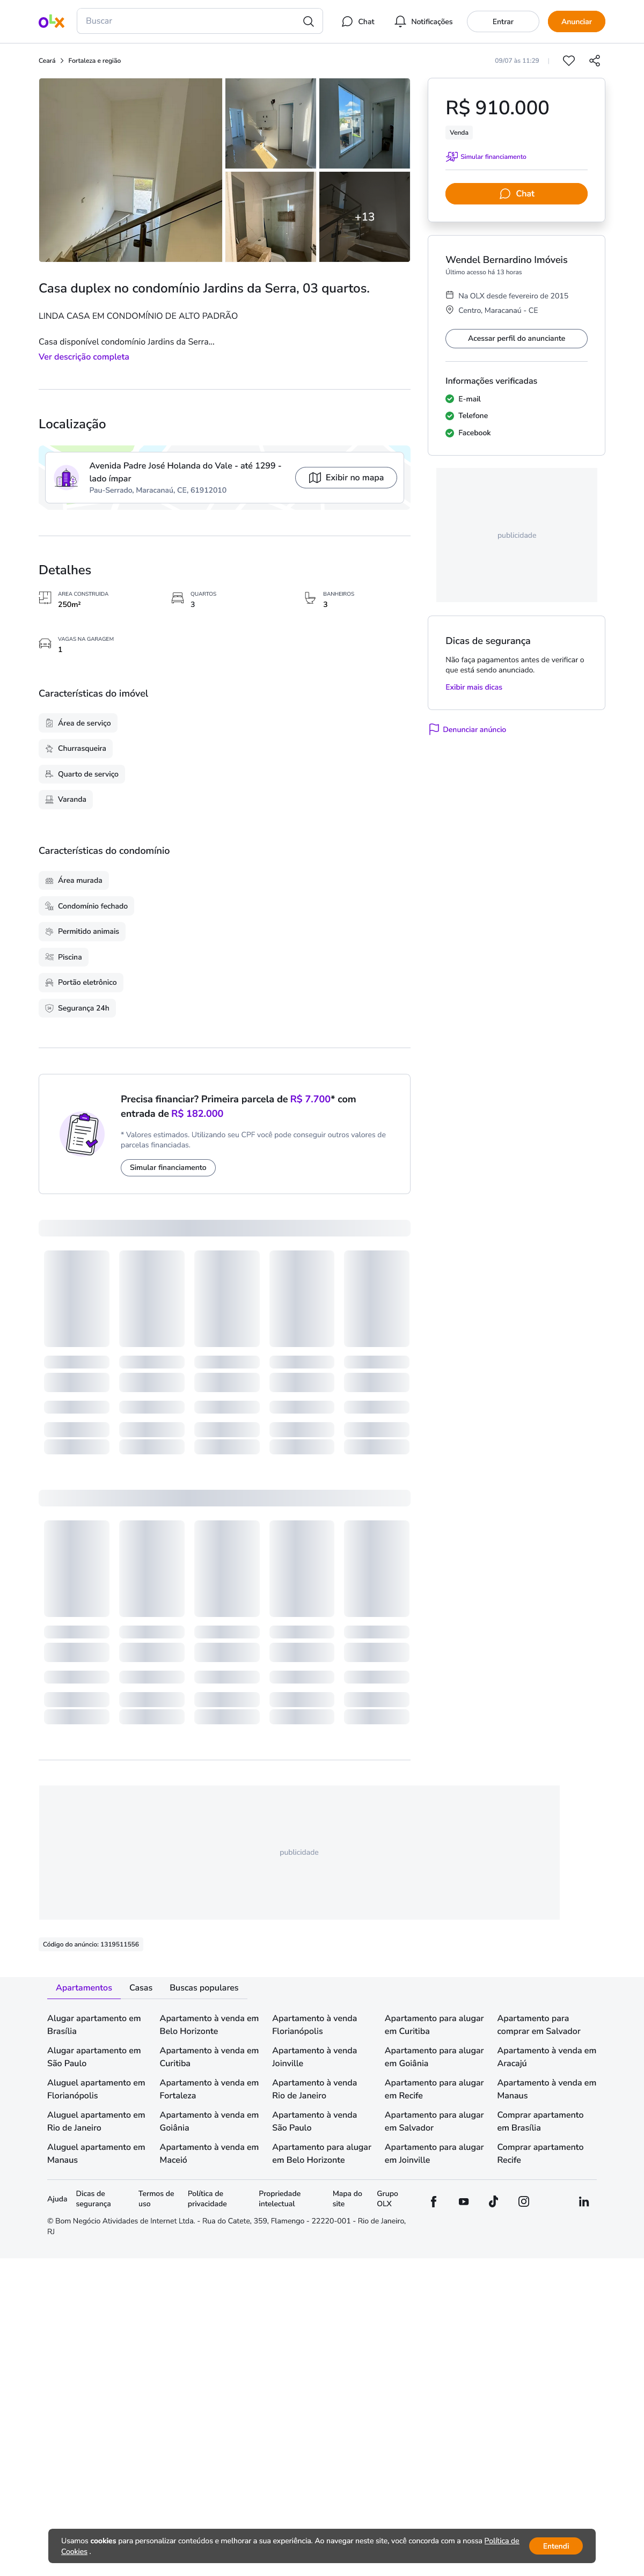Open the +13 photos thumbnail

click(364, 217)
